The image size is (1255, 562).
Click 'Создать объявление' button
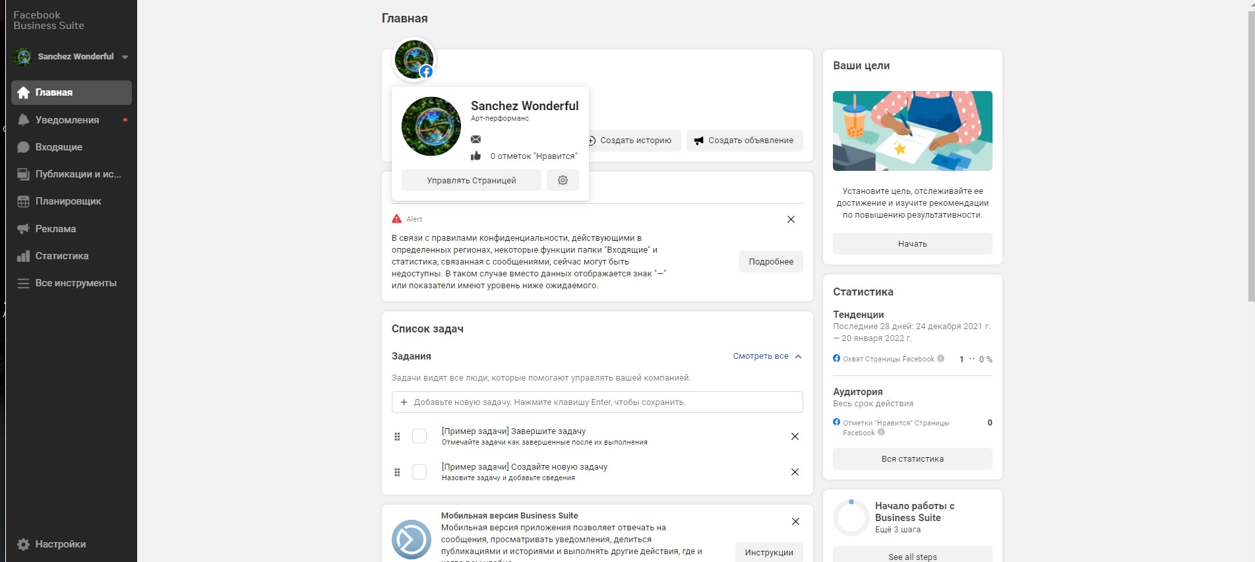pos(745,140)
